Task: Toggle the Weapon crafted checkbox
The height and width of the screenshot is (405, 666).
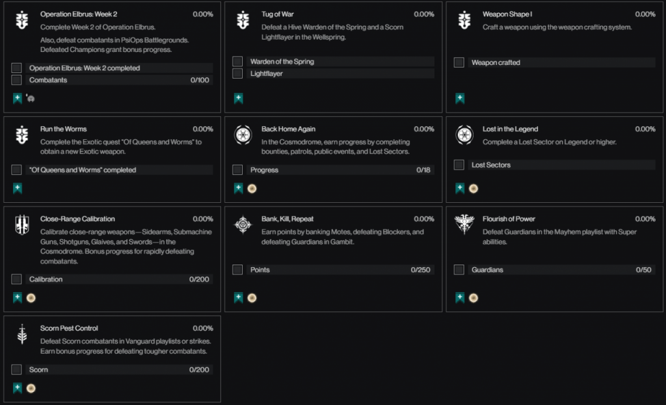Action: (459, 62)
